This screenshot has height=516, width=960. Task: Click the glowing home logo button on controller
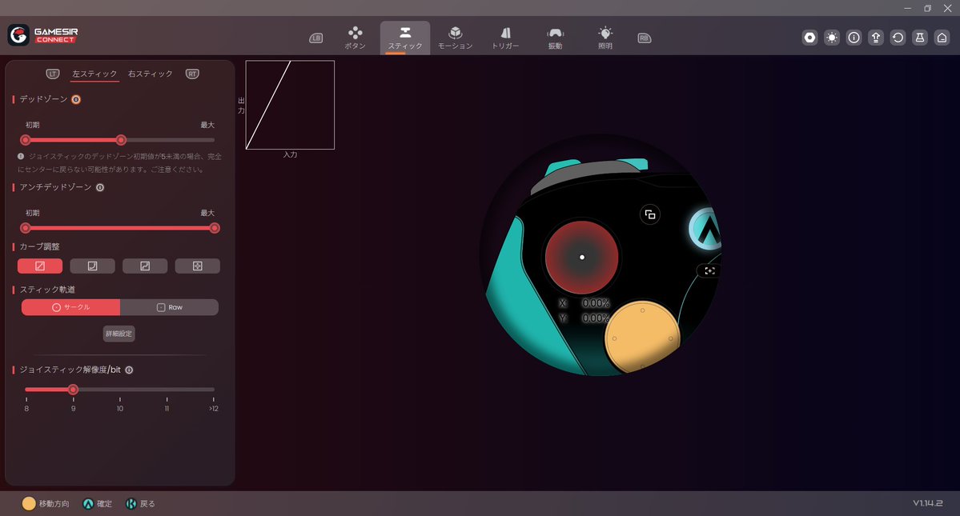[706, 228]
